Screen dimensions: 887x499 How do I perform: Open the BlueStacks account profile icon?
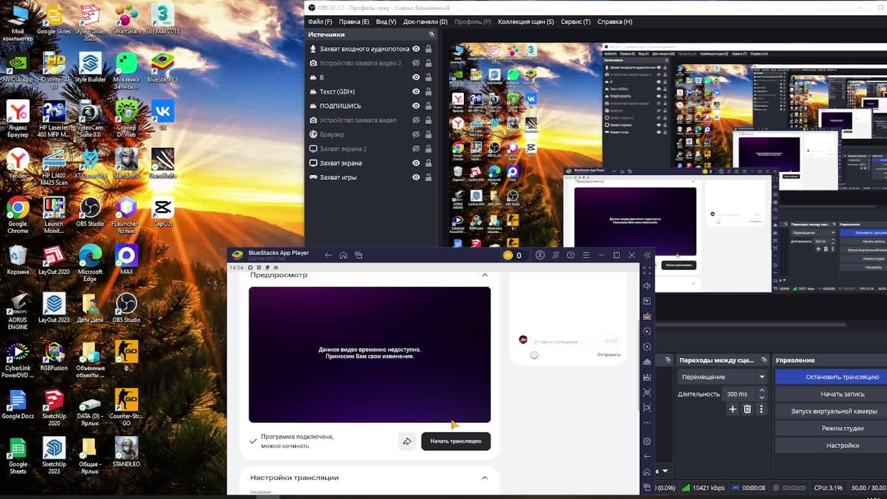click(x=540, y=255)
